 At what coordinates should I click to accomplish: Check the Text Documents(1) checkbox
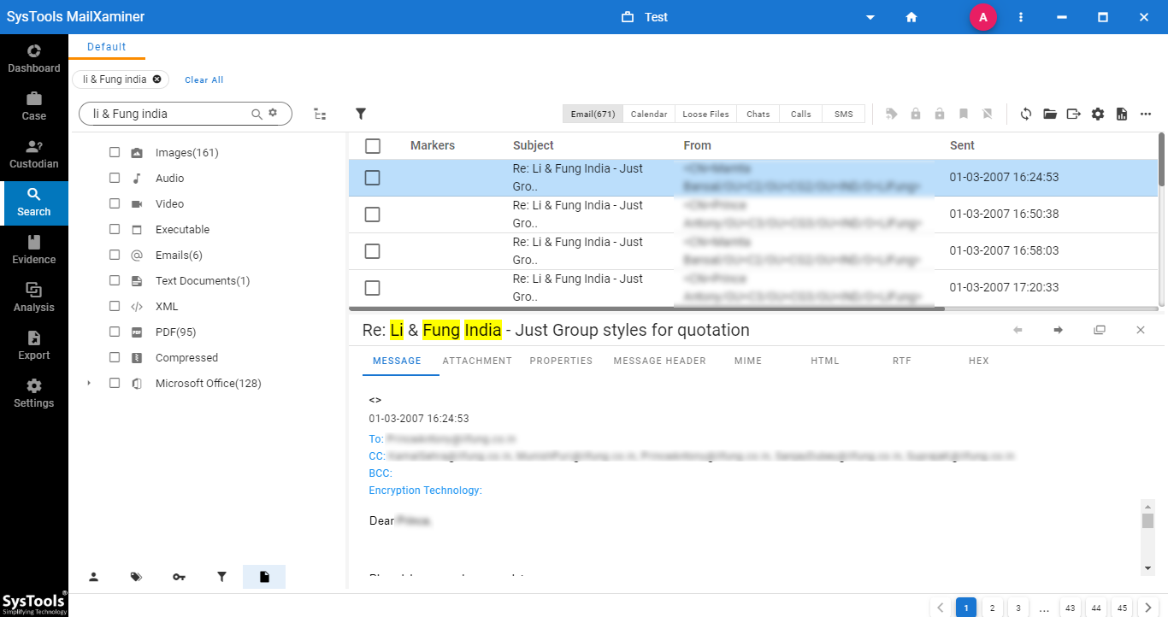point(115,280)
